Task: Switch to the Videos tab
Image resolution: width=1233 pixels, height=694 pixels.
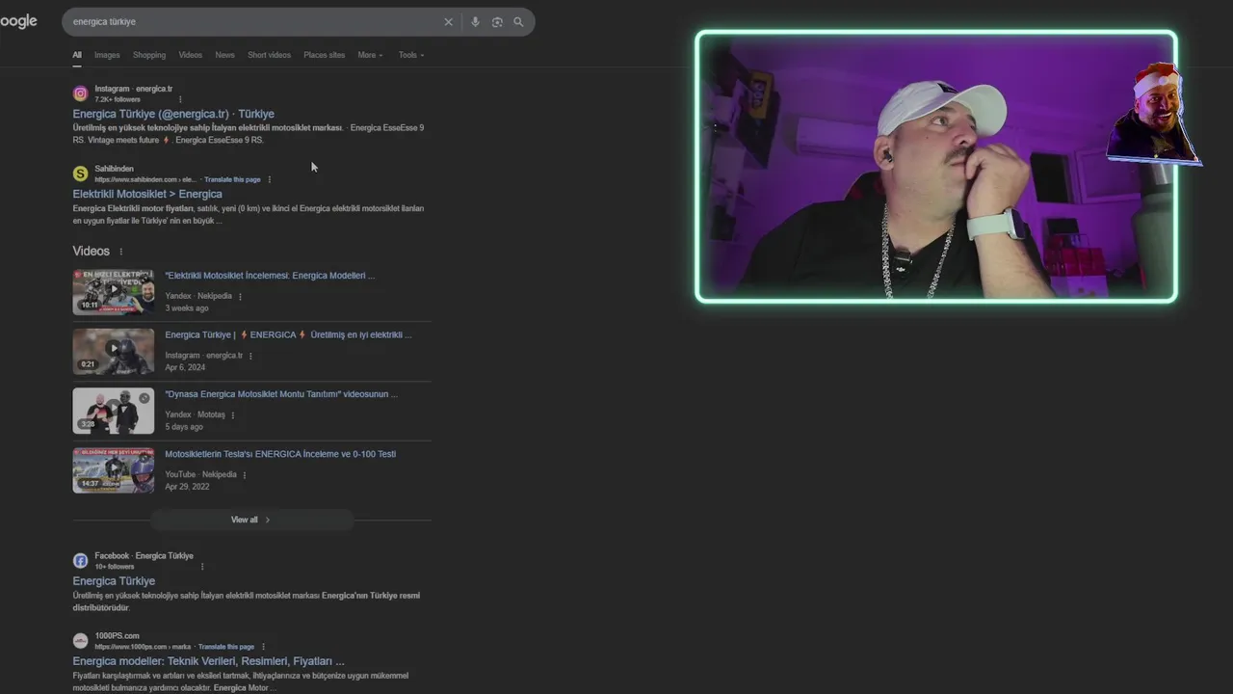Action: (x=191, y=55)
